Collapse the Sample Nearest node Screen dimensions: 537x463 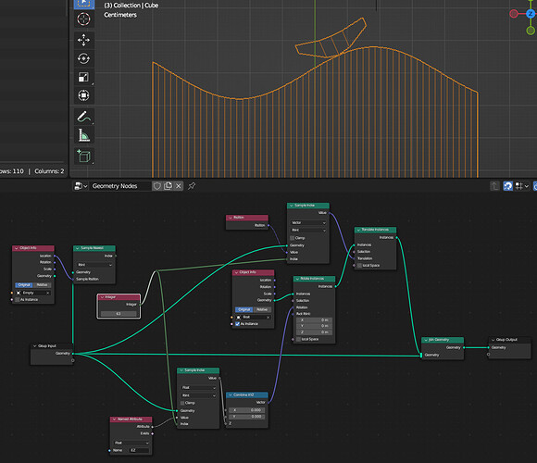[x=78, y=248]
